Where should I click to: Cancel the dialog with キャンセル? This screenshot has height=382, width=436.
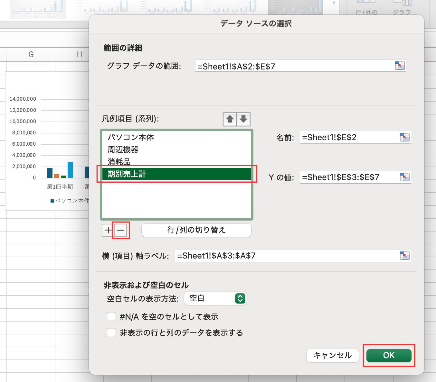click(x=332, y=355)
